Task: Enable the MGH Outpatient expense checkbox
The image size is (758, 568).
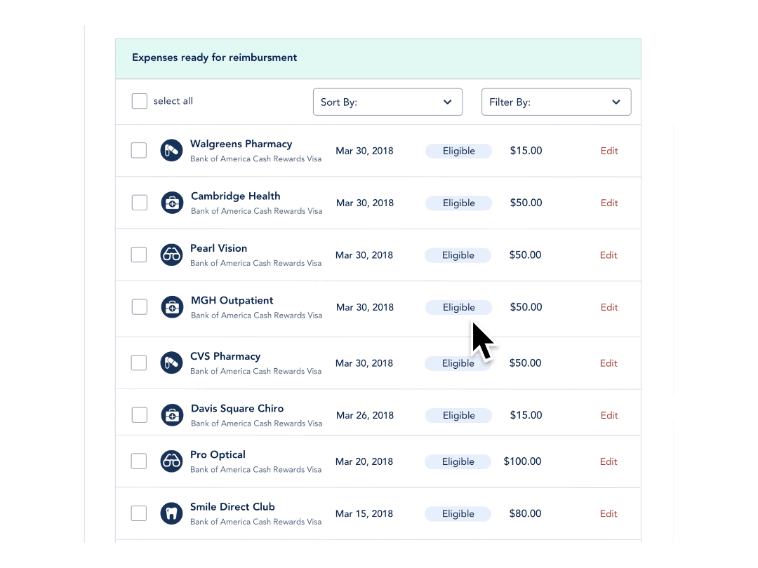Action: [x=140, y=306]
